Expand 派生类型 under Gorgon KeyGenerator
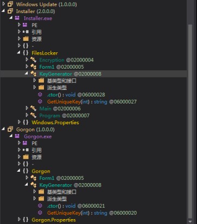 35,198
